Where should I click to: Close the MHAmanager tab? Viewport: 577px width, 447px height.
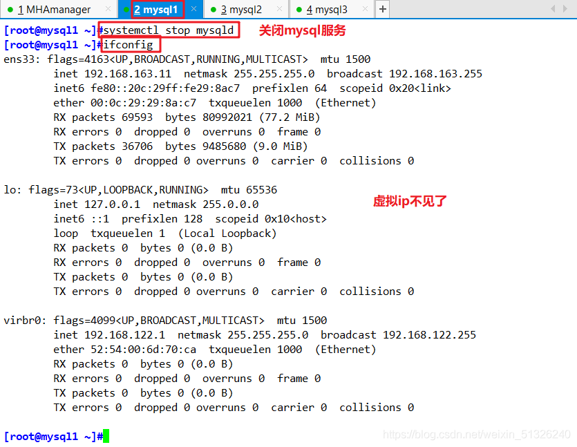(x=108, y=9)
